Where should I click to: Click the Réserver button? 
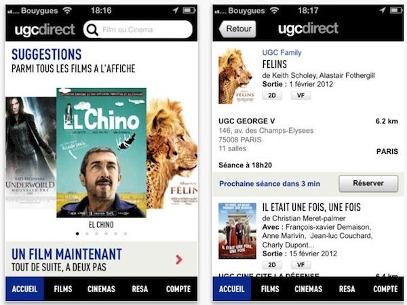[368, 184]
